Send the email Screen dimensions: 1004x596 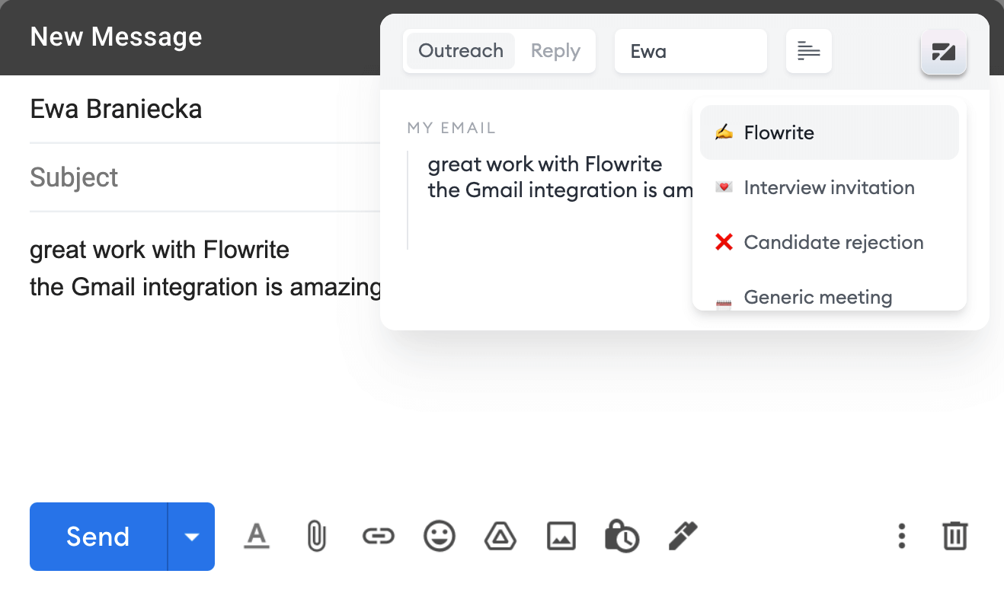[98, 537]
